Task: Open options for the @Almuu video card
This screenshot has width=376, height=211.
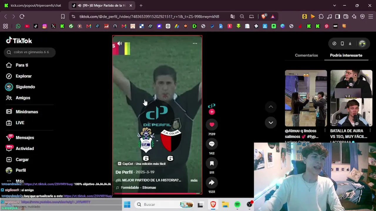Action: tap(325, 130)
